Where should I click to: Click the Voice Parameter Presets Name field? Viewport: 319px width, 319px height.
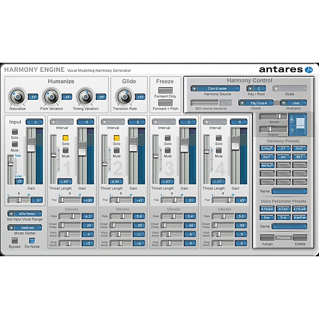(290, 226)
